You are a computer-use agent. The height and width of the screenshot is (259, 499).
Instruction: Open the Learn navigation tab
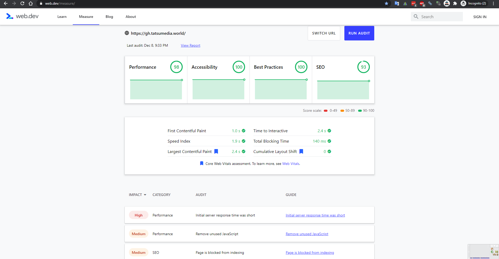[x=62, y=17]
